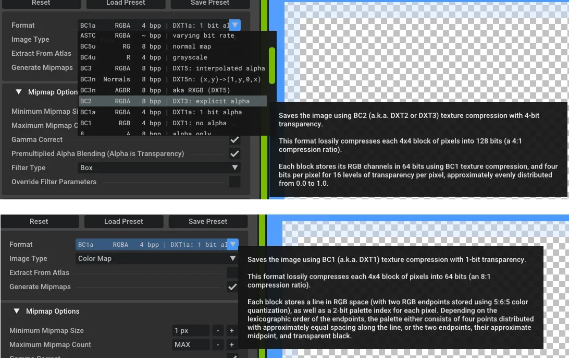Choose the BC3n Normals DXT5n entry
This screenshot has height=358, width=569.
173,79
